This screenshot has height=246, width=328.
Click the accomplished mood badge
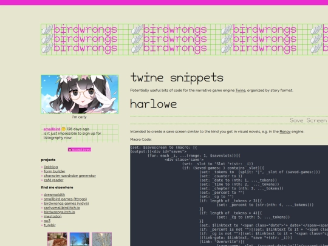click(x=80, y=149)
